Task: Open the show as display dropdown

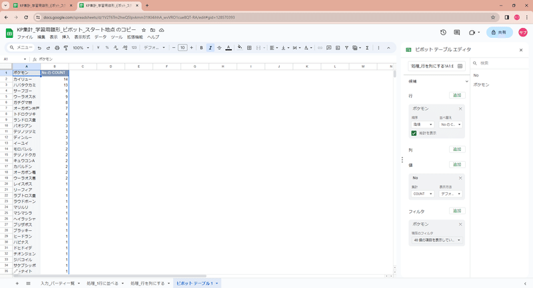Action: [450, 194]
